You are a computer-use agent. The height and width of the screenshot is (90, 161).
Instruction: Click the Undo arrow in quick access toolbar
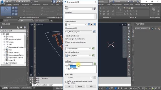(x=22, y=1)
